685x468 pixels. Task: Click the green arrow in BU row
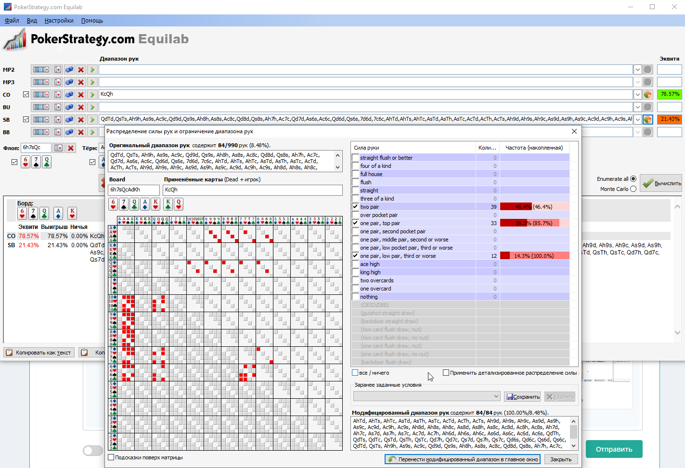coord(92,107)
